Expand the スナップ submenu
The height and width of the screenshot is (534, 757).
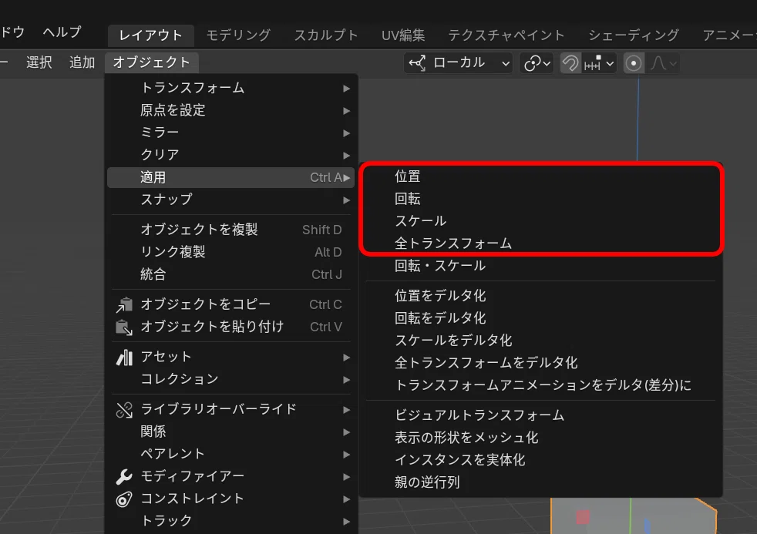click(x=230, y=200)
